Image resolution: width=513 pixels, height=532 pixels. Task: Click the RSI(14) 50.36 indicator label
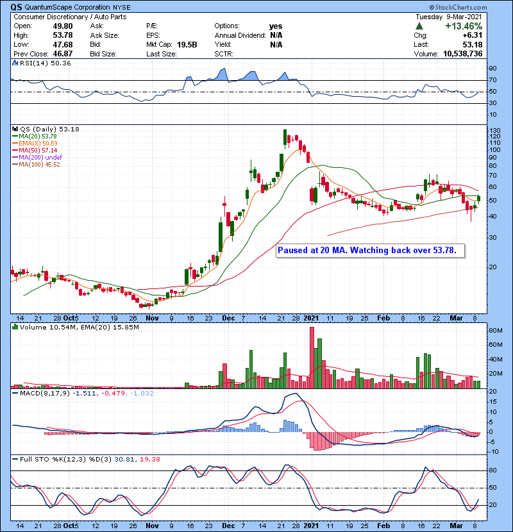click(45, 63)
